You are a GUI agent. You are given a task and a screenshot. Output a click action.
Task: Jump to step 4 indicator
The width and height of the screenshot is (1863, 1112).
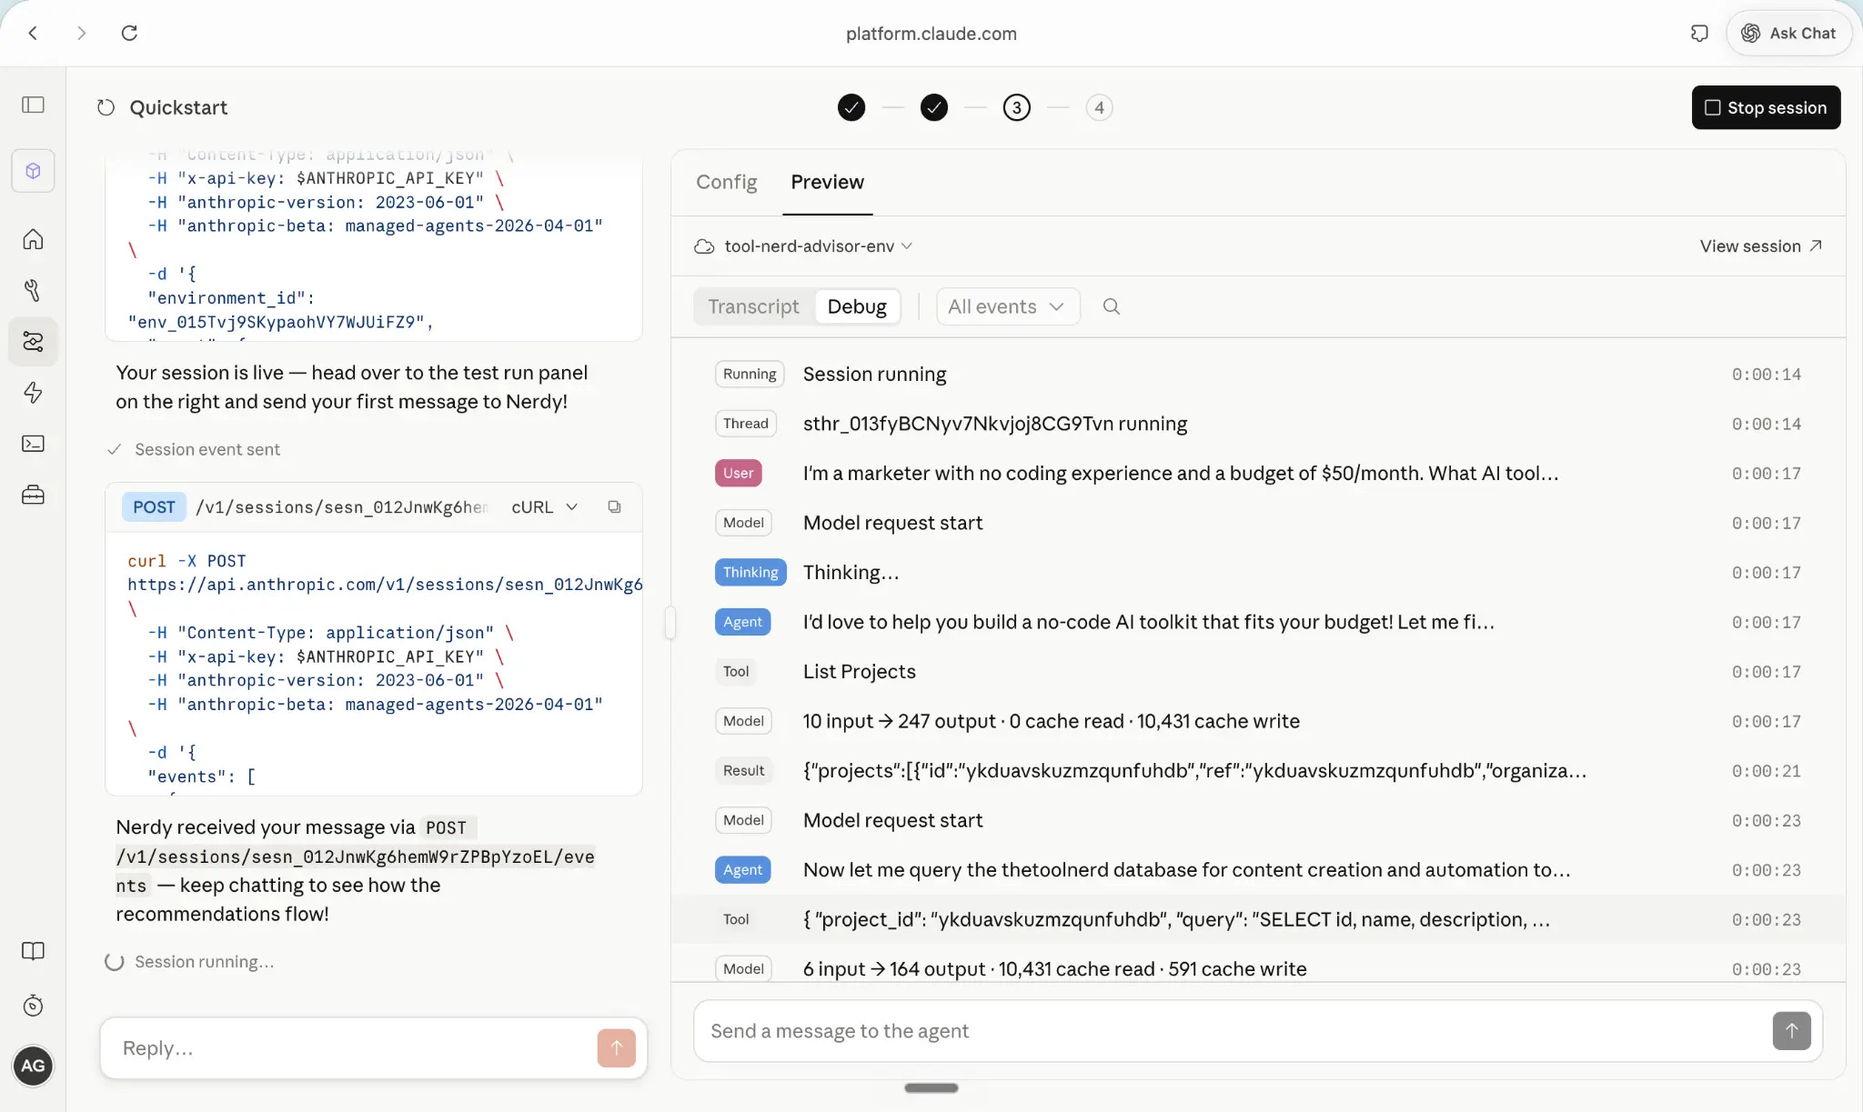(x=1099, y=107)
